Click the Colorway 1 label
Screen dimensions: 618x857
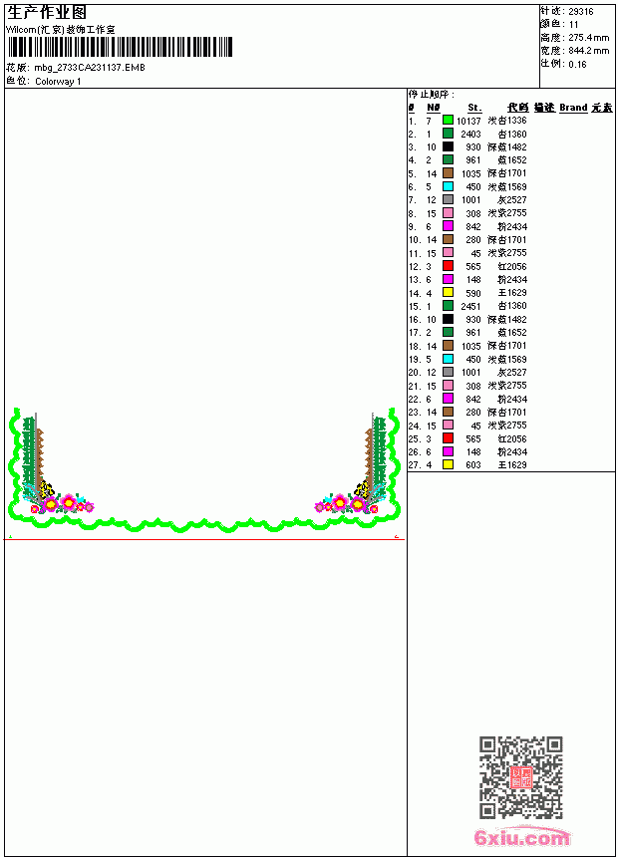point(58,82)
